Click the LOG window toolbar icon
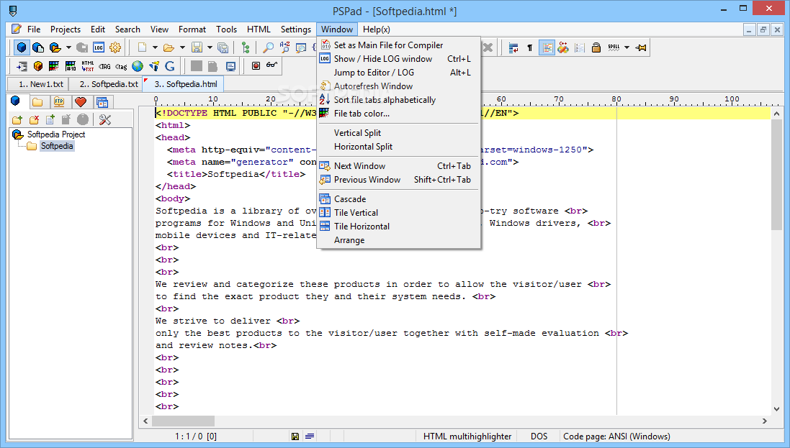The height and width of the screenshot is (448, 790). pyautogui.click(x=99, y=47)
